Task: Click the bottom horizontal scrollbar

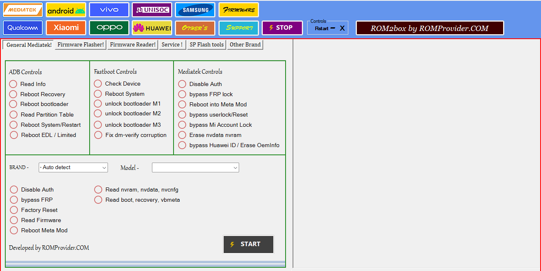Action: coord(145,263)
